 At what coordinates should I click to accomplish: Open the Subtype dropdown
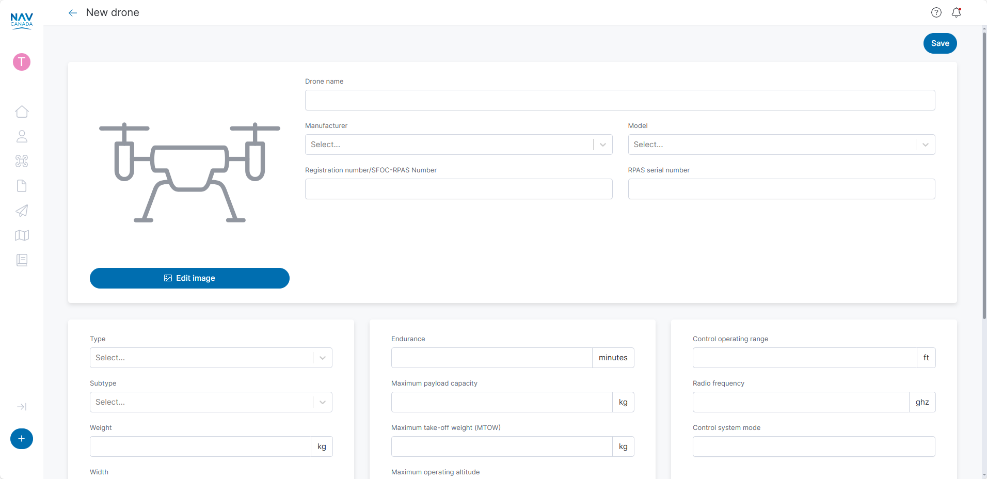pyautogui.click(x=211, y=402)
